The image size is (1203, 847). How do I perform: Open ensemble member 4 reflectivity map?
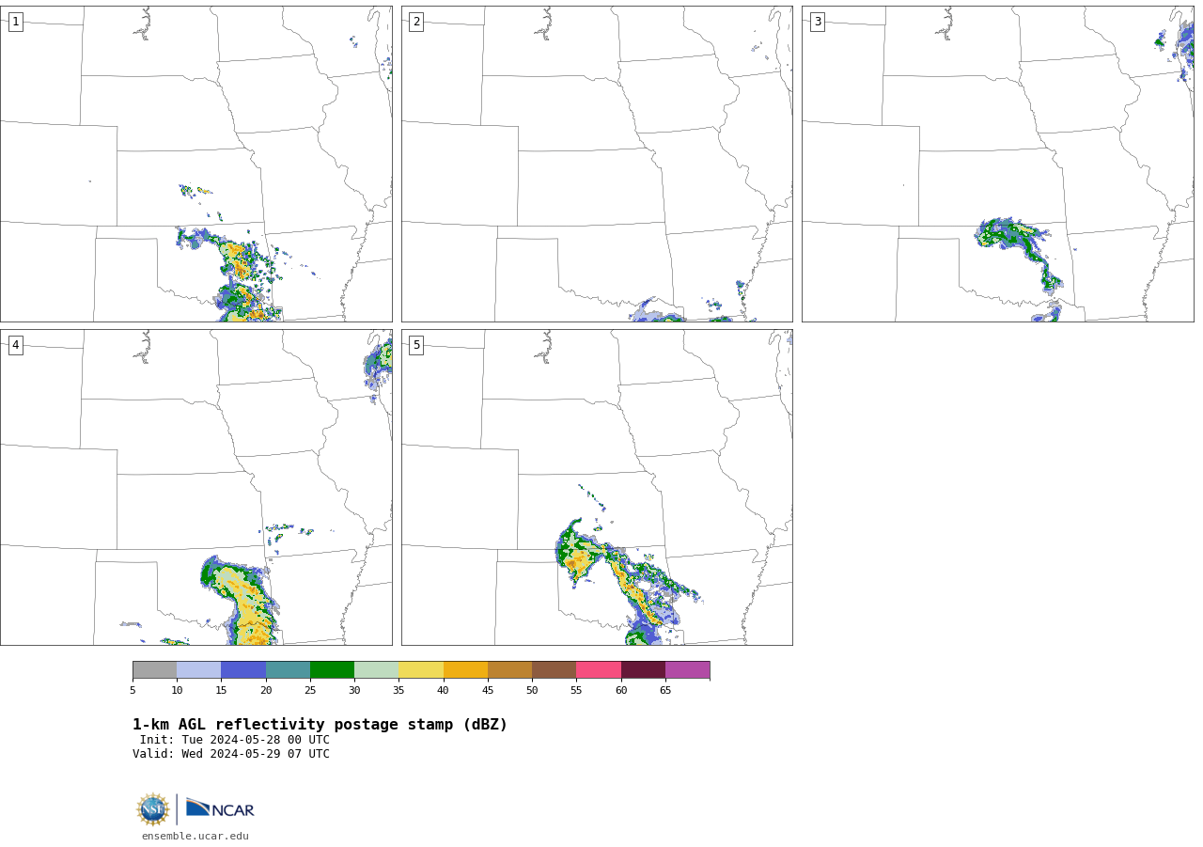tap(196, 487)
